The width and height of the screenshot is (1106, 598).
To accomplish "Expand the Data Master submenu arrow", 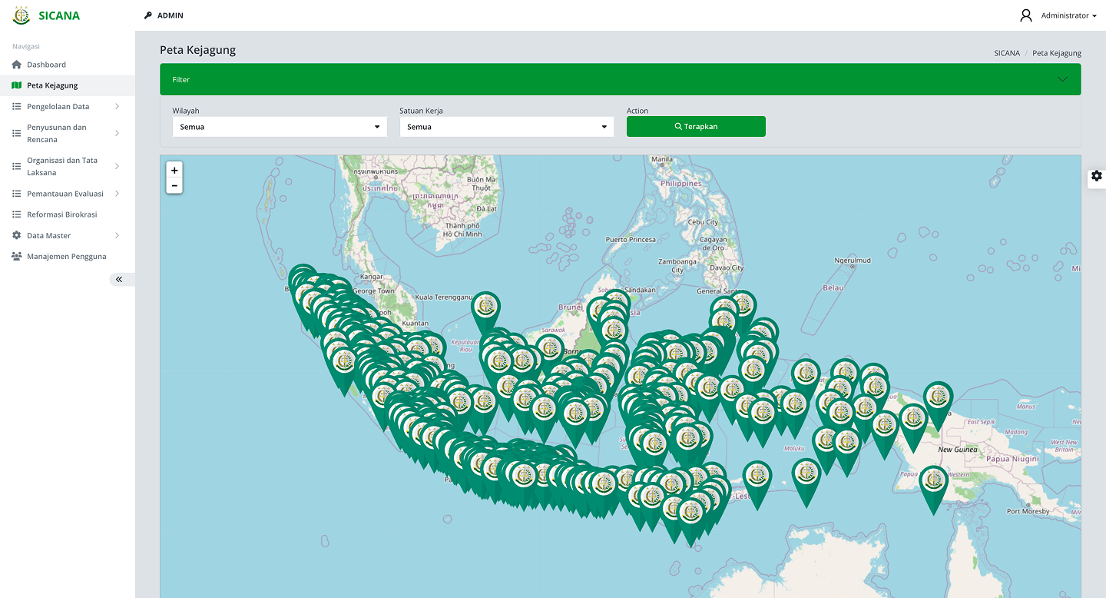I will point(118,235).
